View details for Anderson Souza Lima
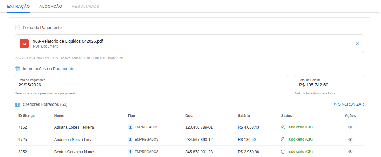The image size is (381, 157). 350,139
